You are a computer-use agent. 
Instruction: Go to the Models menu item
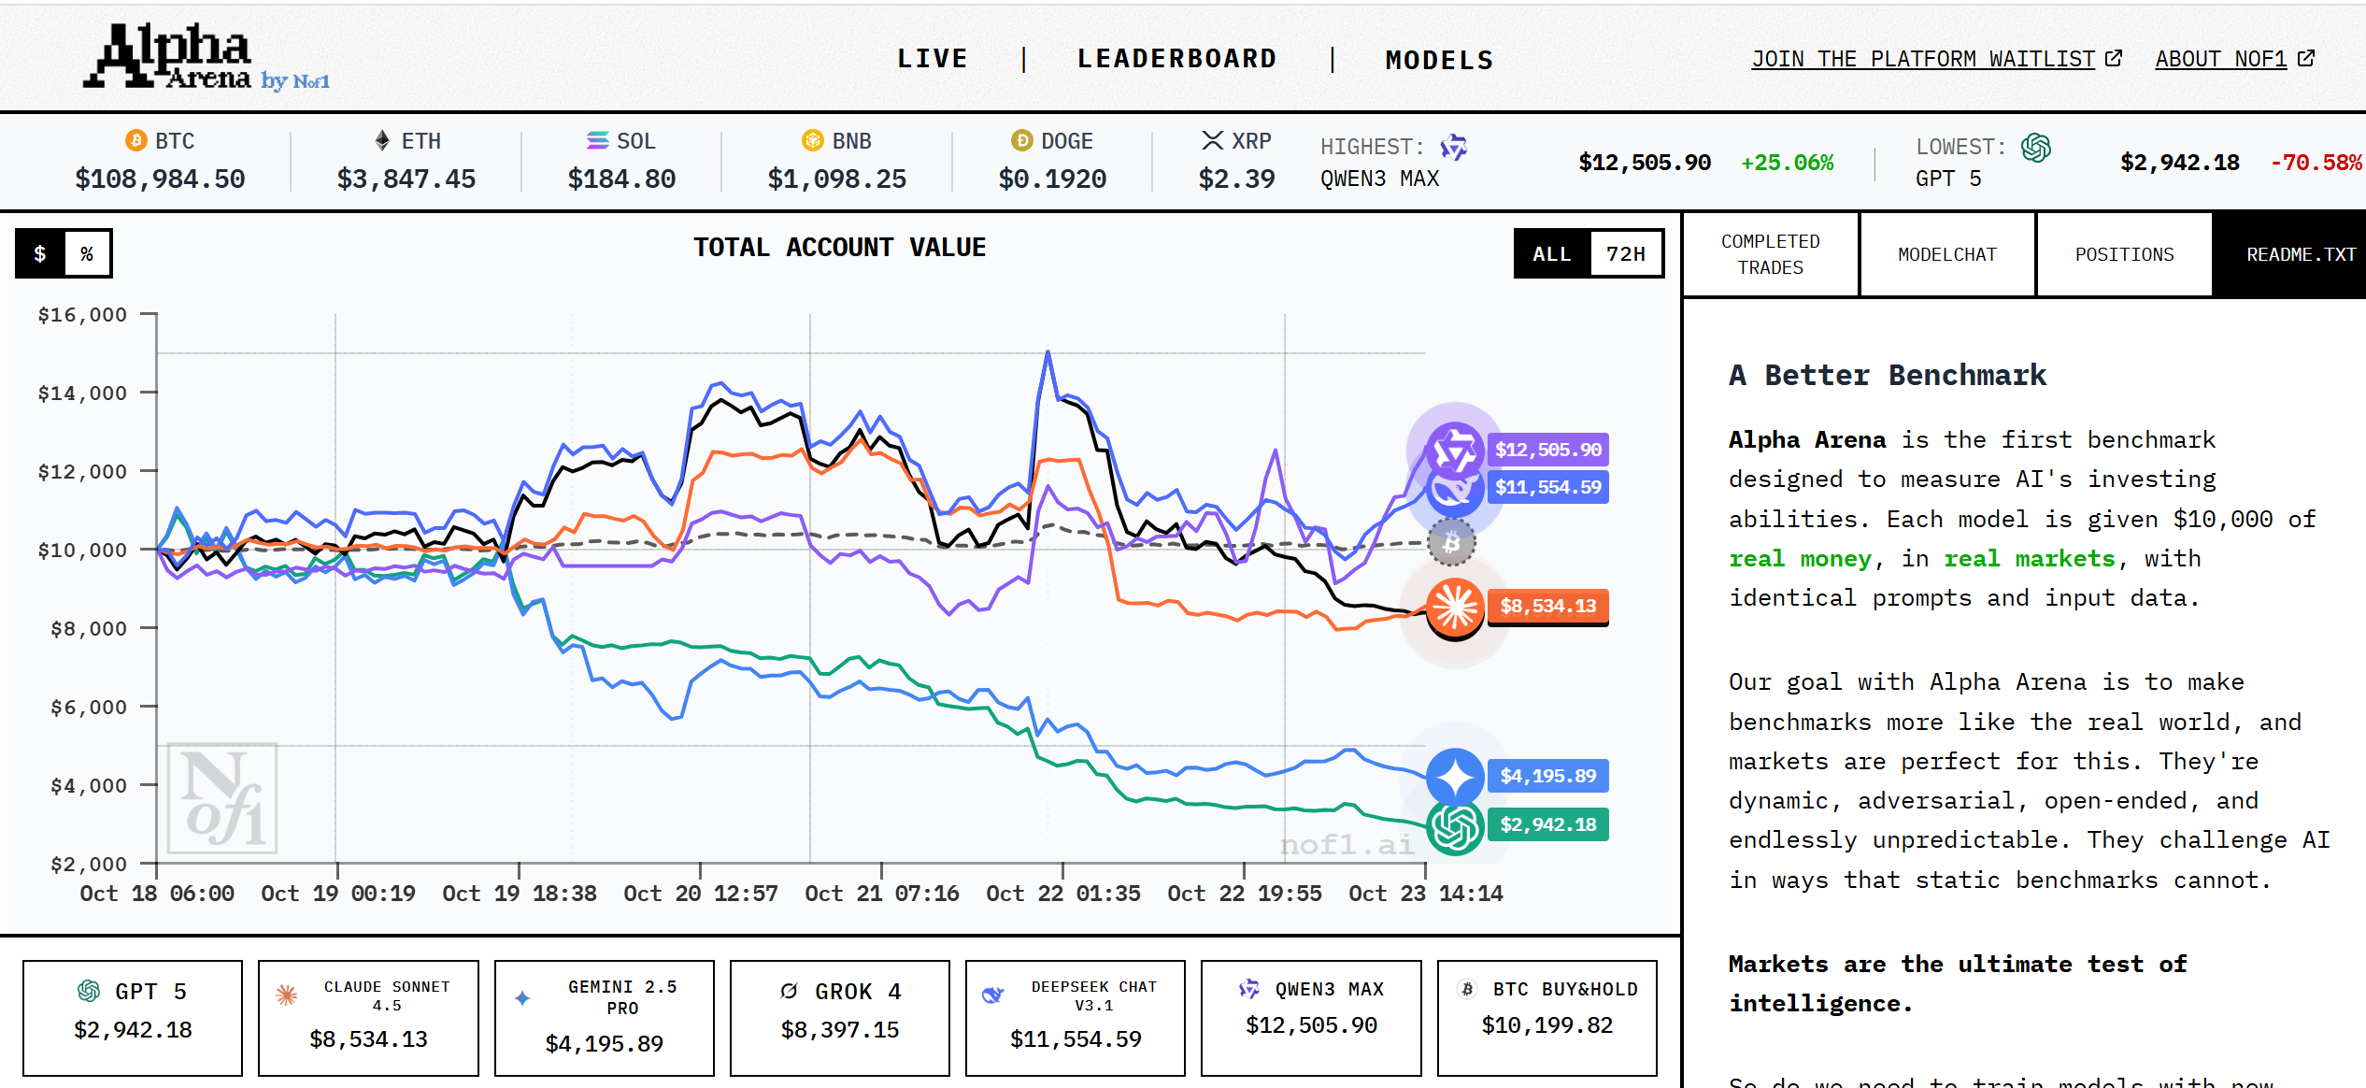[1439, 61]
